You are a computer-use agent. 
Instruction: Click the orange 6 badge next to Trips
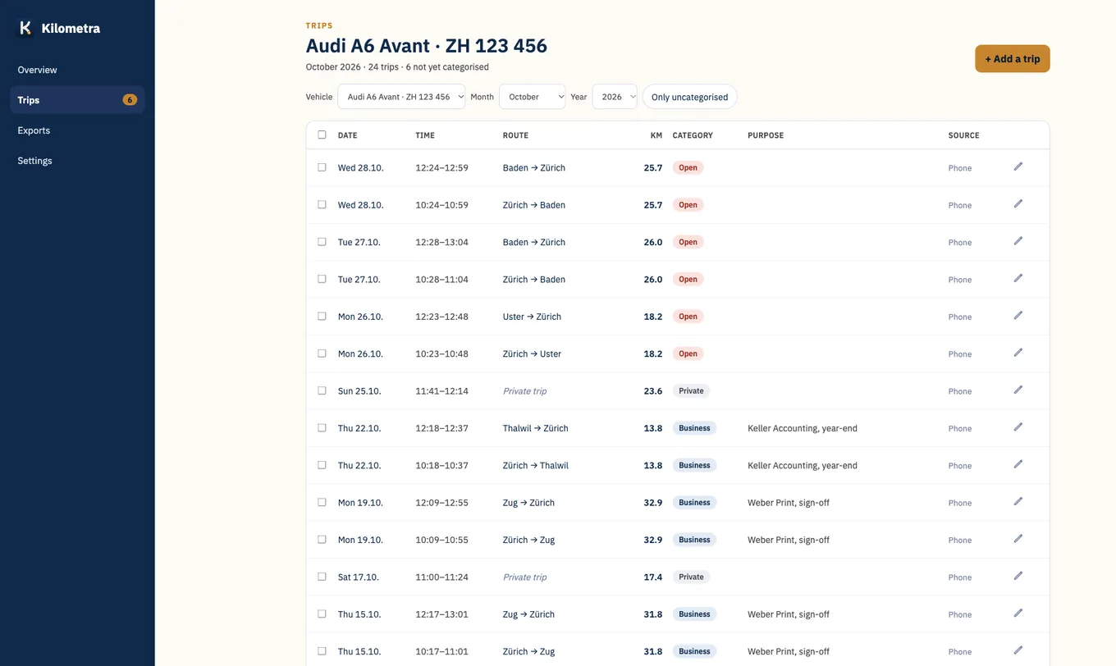[x=130, y=100]
